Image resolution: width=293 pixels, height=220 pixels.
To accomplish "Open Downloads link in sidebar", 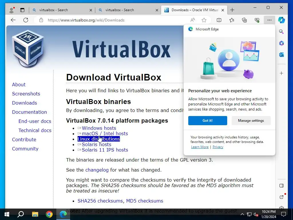I will [x=25, y=103].
